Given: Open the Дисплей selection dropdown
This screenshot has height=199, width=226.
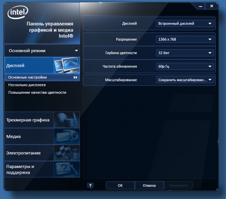Looking at the screenshot, I should point(185,24).
